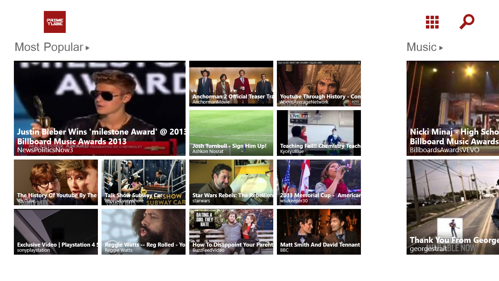Open Anchorman 2 Official Teaser video
This screenshot has height=281, width=499.
tap(231, 83)
